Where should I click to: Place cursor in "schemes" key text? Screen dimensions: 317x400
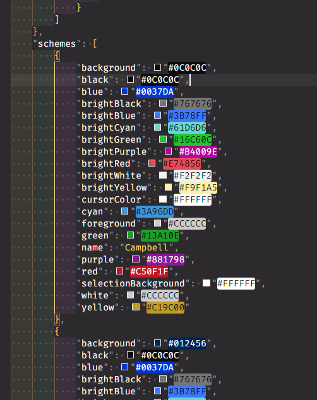pos(57,44)
